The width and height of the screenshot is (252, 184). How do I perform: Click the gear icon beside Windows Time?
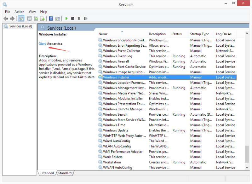100,125
